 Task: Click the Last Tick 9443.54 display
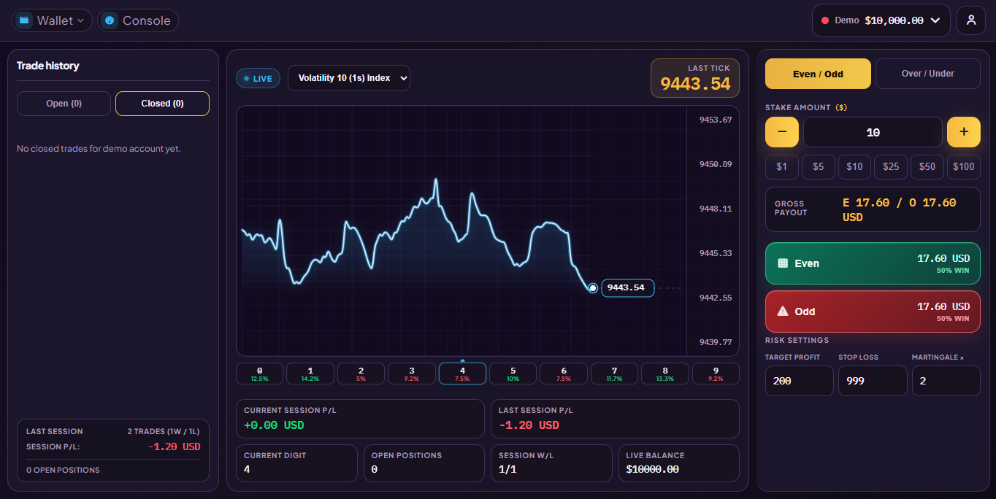[695, 78]
